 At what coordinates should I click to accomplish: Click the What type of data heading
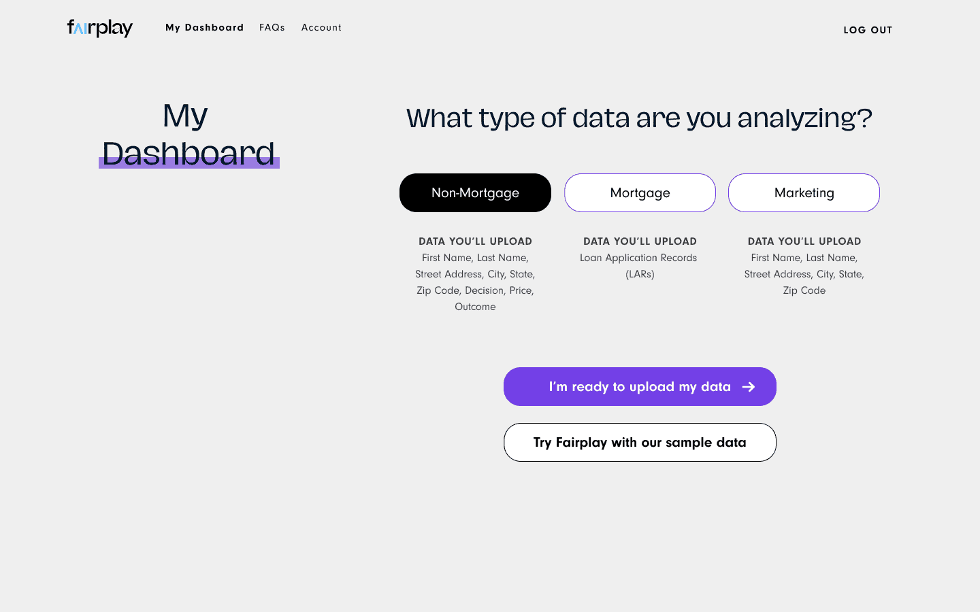point(639,118)
